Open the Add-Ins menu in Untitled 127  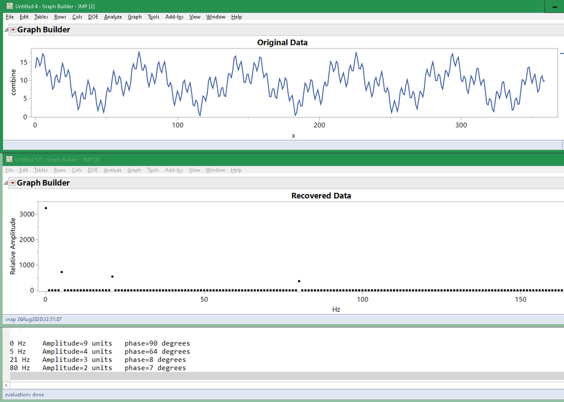coord(173,170)
